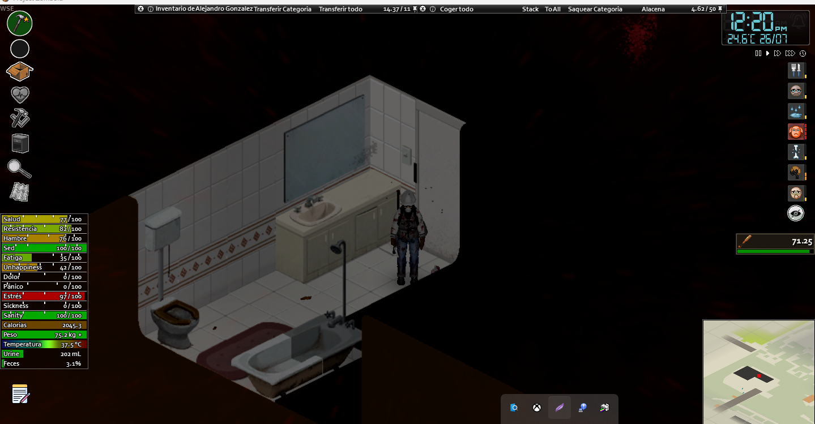Open the inventory cardboard box icon
The width and height of the screenshot is (815, 424).
20,72
